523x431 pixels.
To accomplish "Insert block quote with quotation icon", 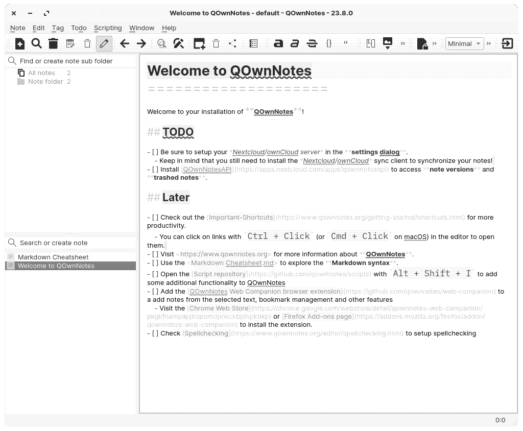I will coord(346,43).
